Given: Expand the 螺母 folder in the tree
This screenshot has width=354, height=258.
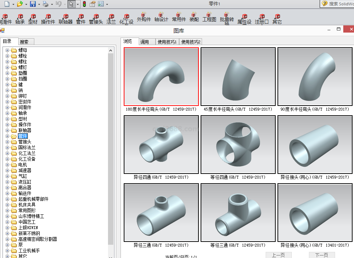Looking at the screenshot, I should point(7,50).
